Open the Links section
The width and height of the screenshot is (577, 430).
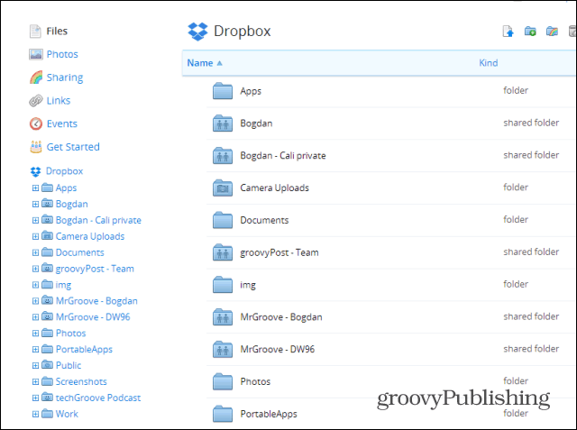(58, 100)
